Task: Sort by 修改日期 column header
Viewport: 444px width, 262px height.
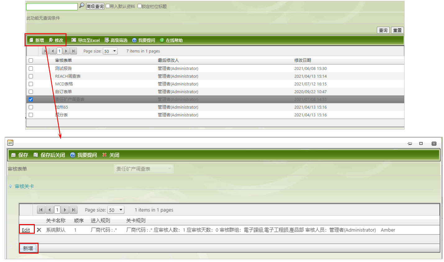Action: pos(303,60)
